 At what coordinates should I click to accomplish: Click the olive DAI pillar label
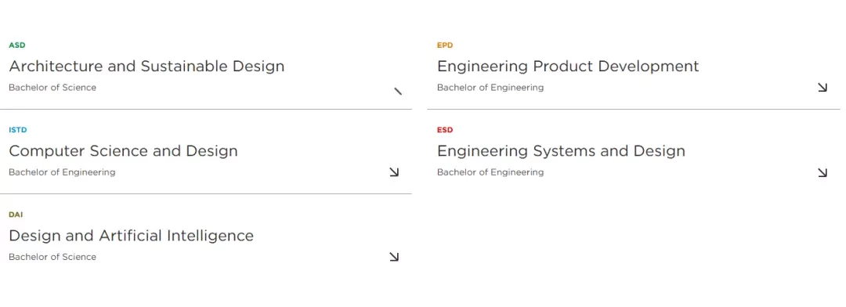pos(16,215)
